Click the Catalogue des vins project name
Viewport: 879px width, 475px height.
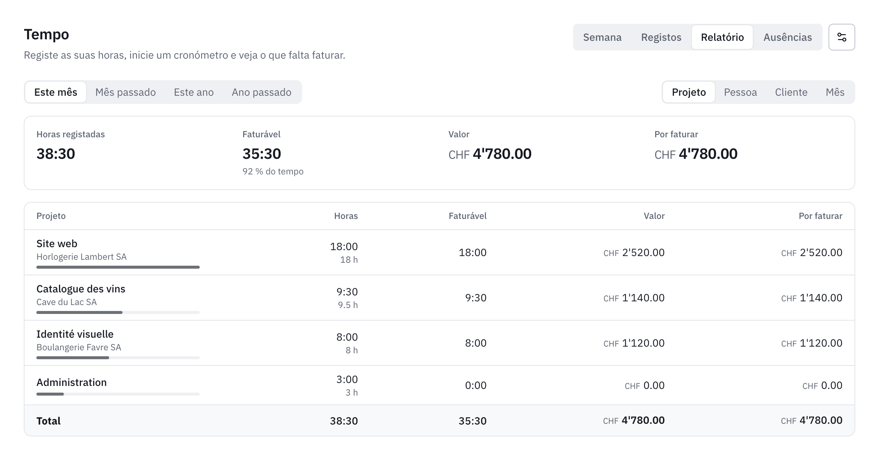click(81, 289)
